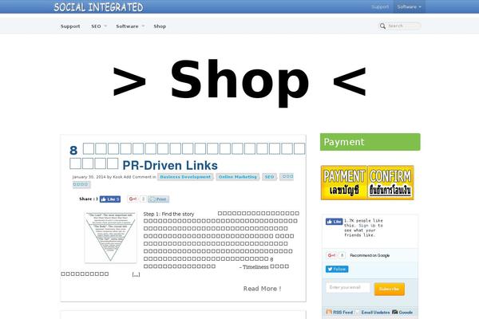
Task: Open Support link in top blue bar
Action: click(x=380, y=6)
